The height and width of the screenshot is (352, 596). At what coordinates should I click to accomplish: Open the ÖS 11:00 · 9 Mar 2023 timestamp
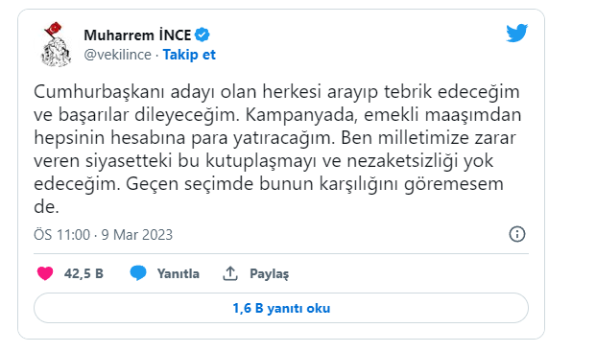click(103, 235)
